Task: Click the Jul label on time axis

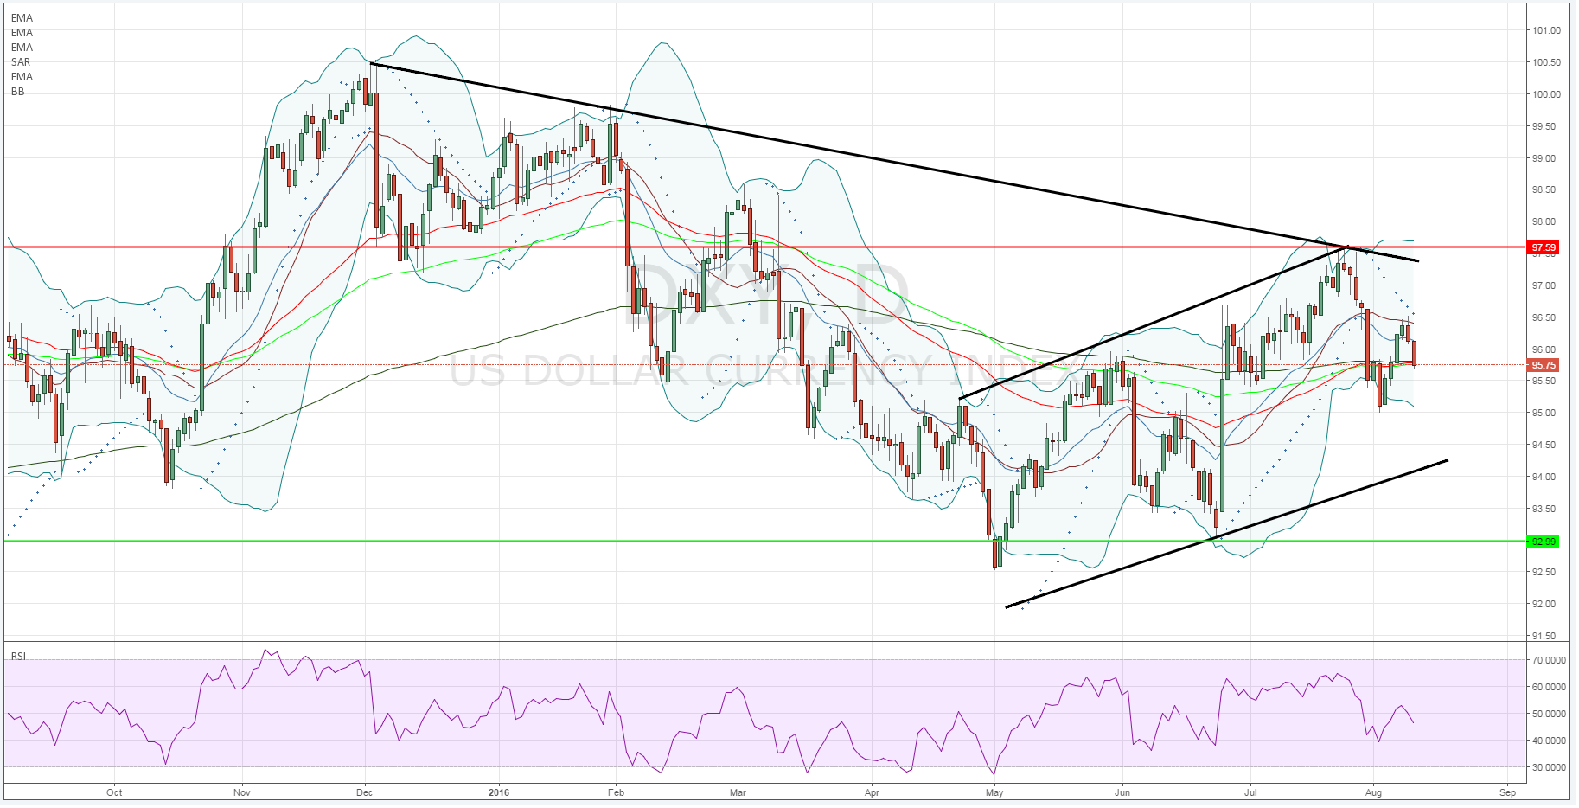Action: click(1250, 792)
